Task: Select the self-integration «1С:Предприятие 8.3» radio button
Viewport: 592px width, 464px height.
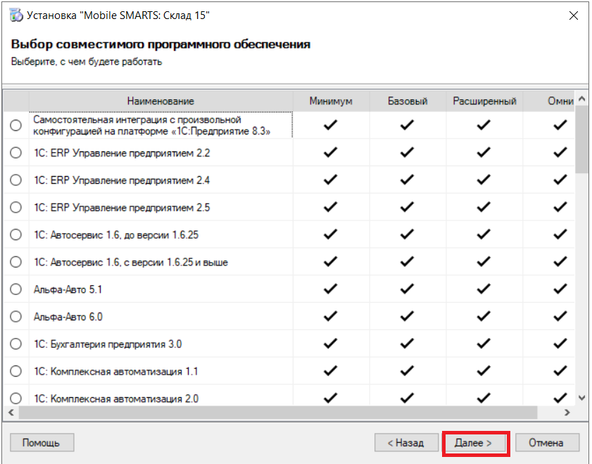Action: pyautogui.click(x=16, y=125)
